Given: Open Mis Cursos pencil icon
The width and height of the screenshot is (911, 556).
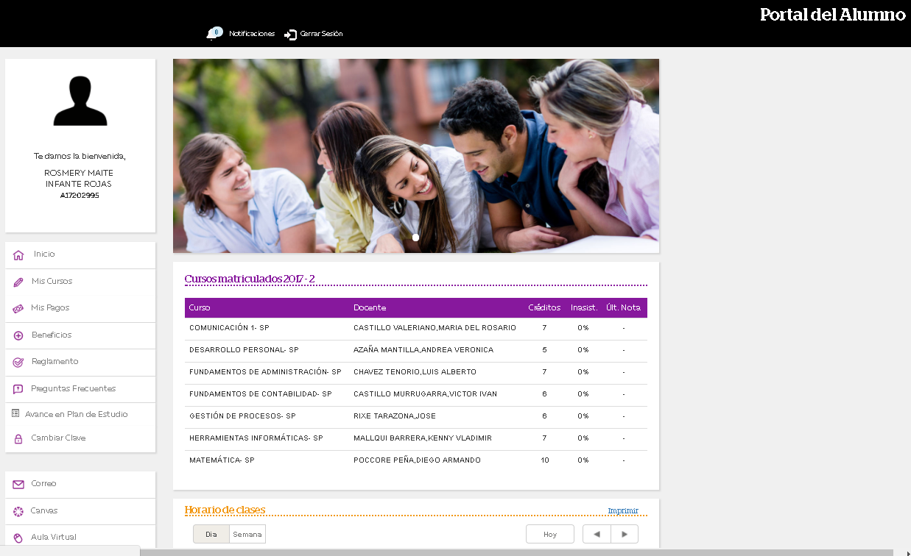Looking at the screenshot, I should point(18,281).
